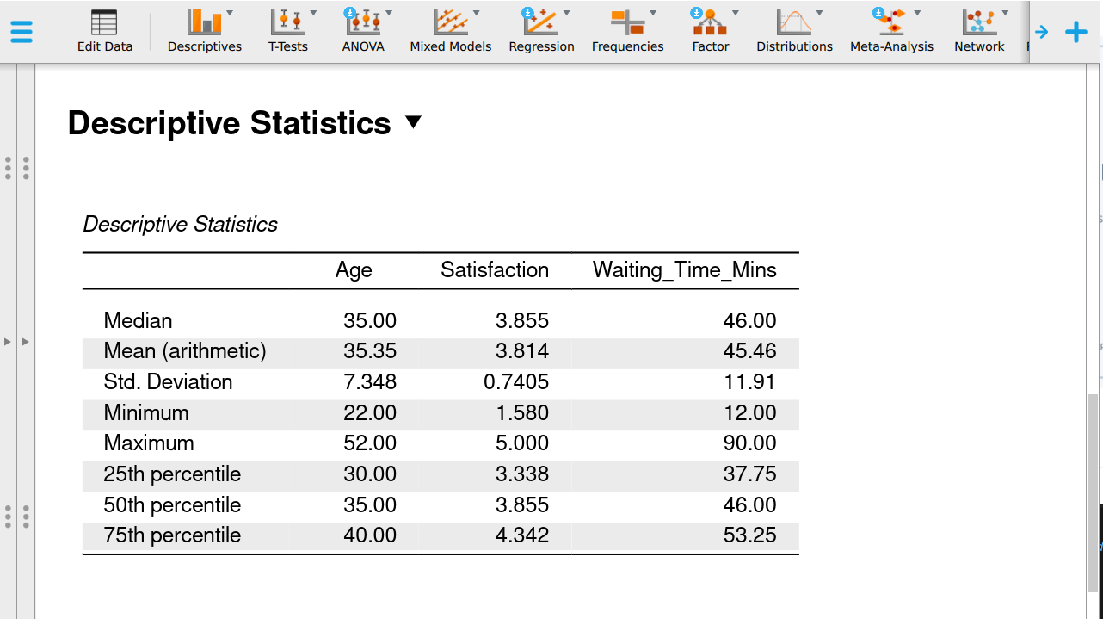The width and height of the screenshot is (1103, 619).
Task: Click the waiting time mean 45.46
Action: pyautogui.click(x=750, y=351)
